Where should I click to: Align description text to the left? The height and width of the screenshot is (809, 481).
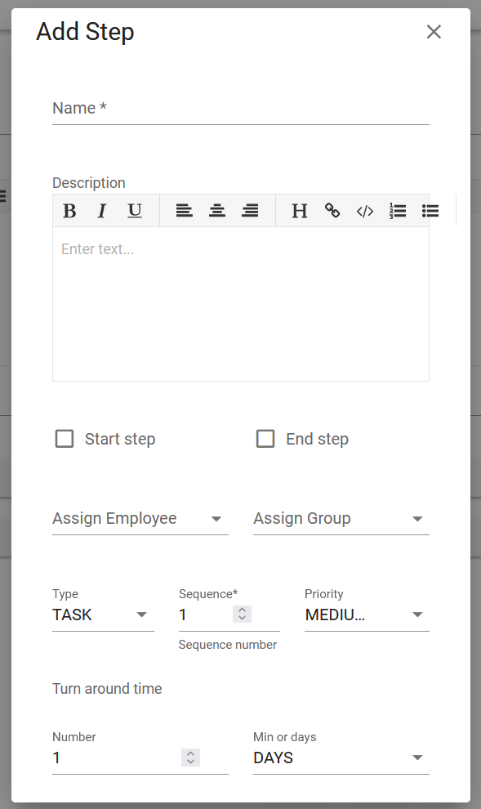pyautogui.click(x=185, y=210)
